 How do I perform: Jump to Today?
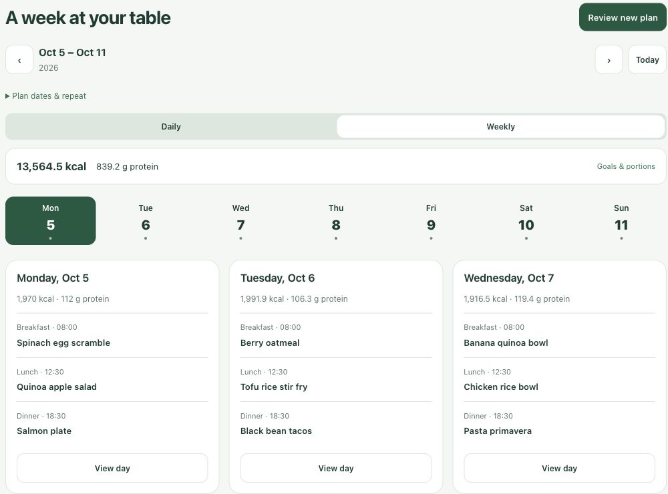point(647,60)
